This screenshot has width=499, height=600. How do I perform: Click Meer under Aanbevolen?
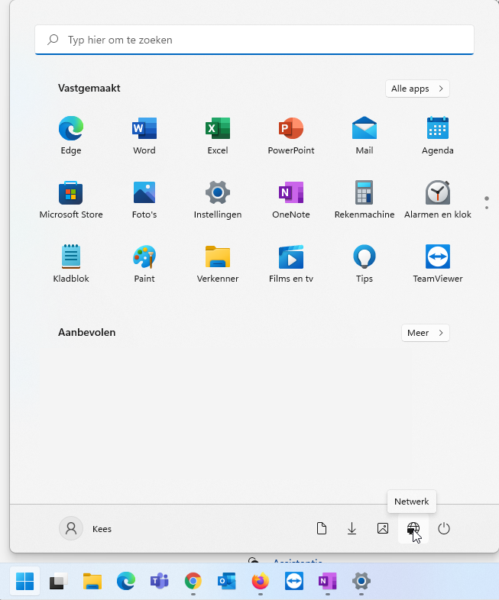(426, 333)
